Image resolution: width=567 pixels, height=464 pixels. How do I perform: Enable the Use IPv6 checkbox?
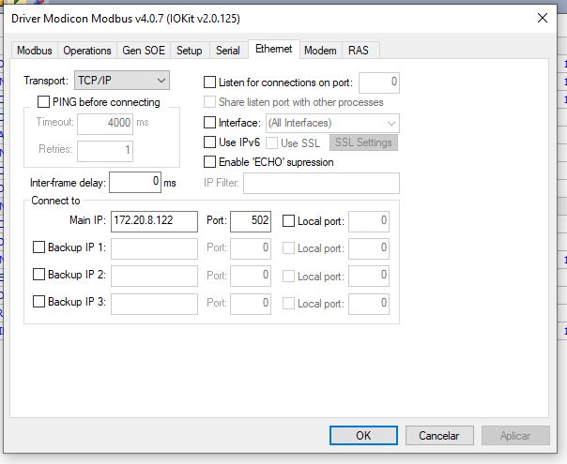point(209,142)
